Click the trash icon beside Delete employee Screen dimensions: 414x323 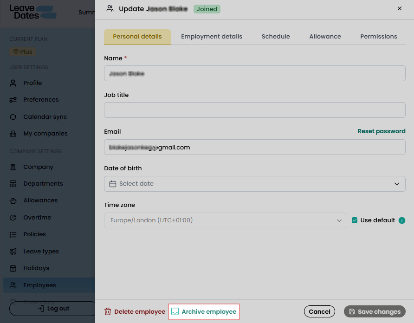pos(108,312)
